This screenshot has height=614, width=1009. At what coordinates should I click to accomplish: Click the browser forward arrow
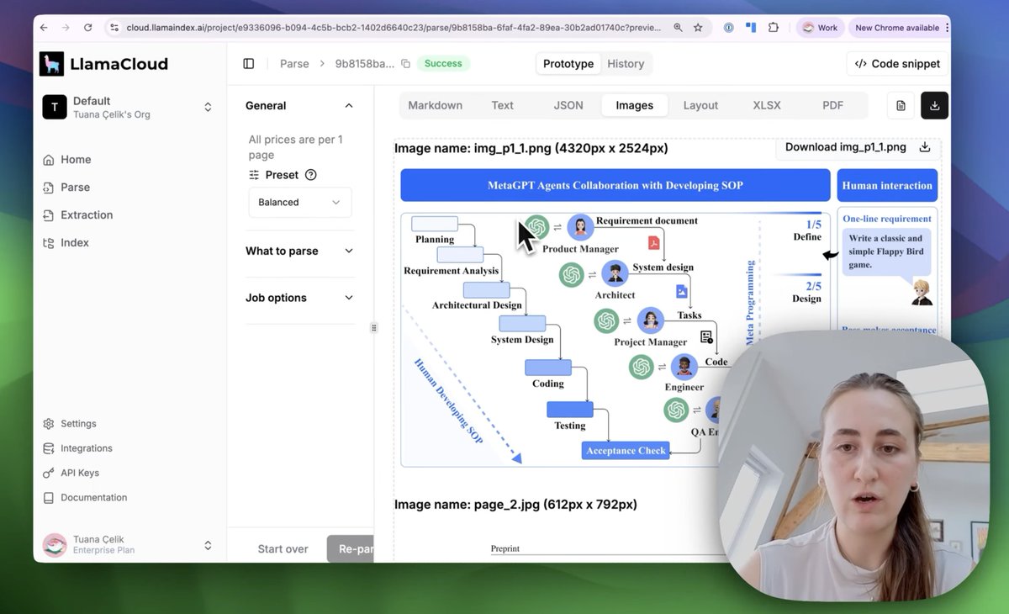(x=66, y=28)
